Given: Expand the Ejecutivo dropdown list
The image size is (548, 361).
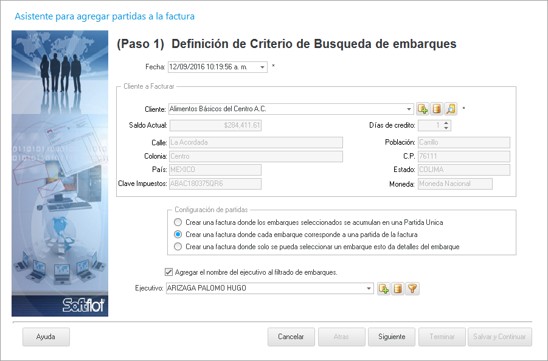Looking at the screenshot, I should 369,289.
